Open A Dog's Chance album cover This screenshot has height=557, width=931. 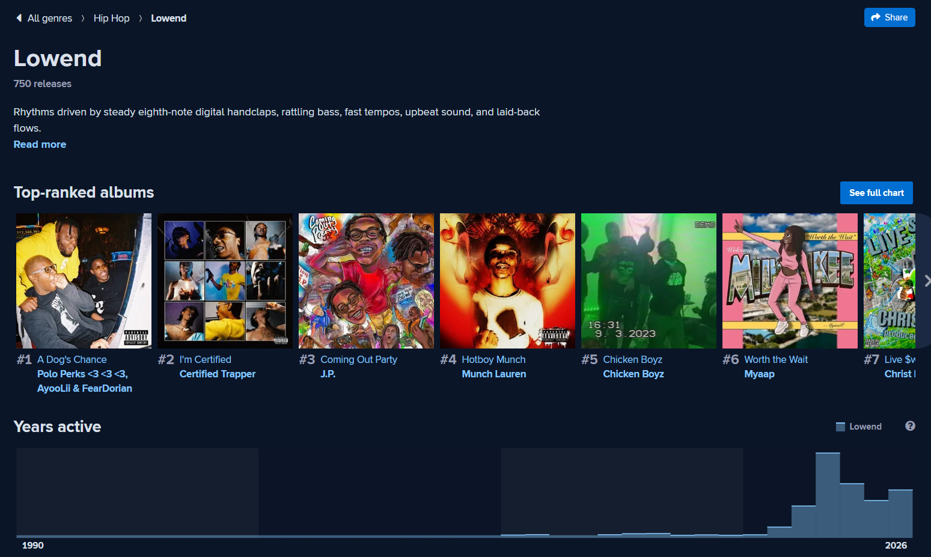pyautogui.click(x=84, y=281)
